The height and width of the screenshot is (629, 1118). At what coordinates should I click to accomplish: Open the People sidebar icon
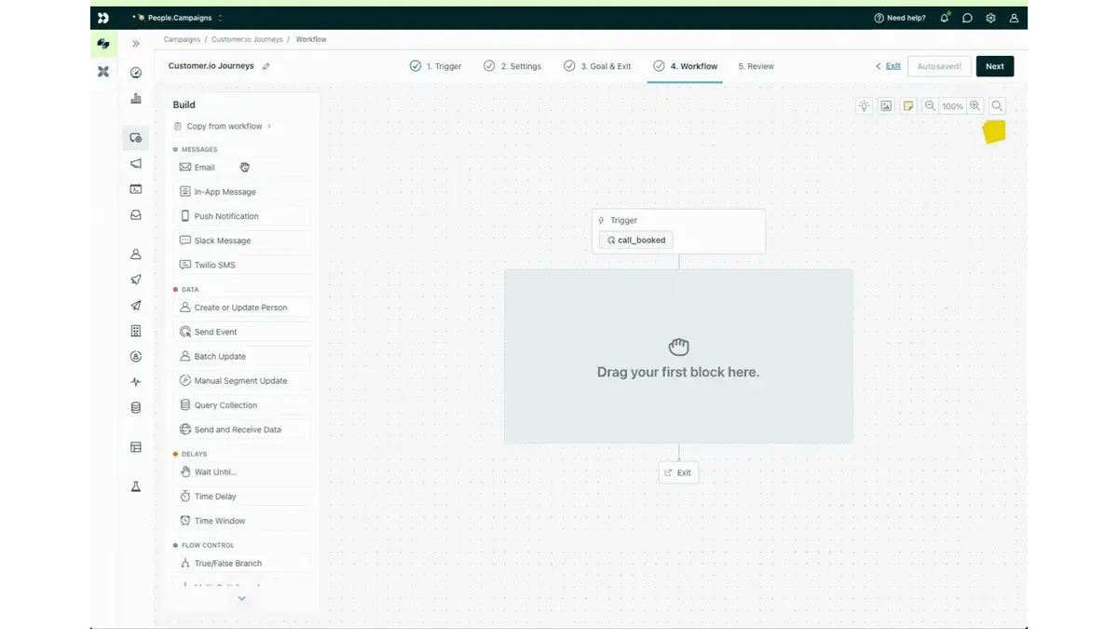click(136, 254)
